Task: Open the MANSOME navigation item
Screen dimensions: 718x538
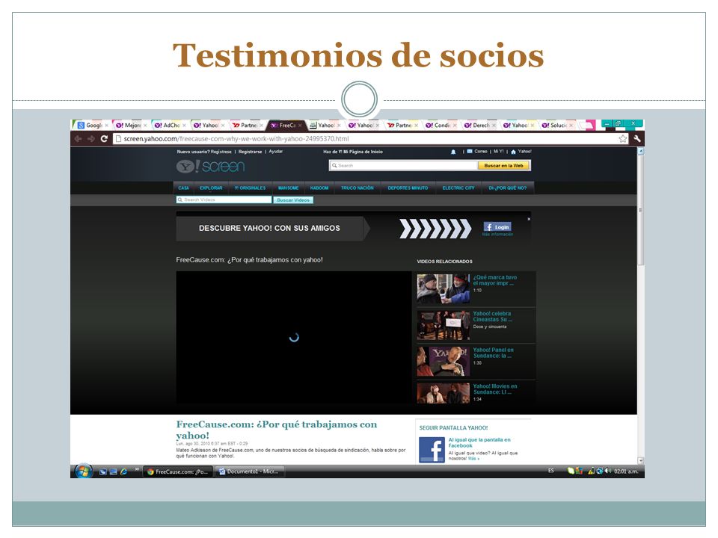Action: point(289,188)
